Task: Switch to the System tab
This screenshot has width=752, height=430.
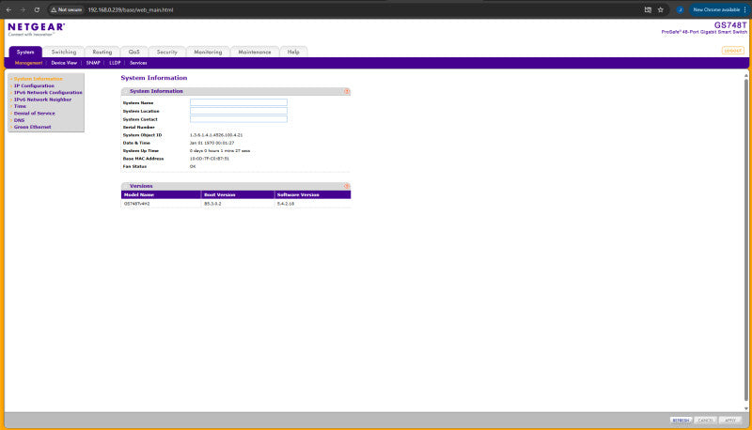Action: [25, 52]
